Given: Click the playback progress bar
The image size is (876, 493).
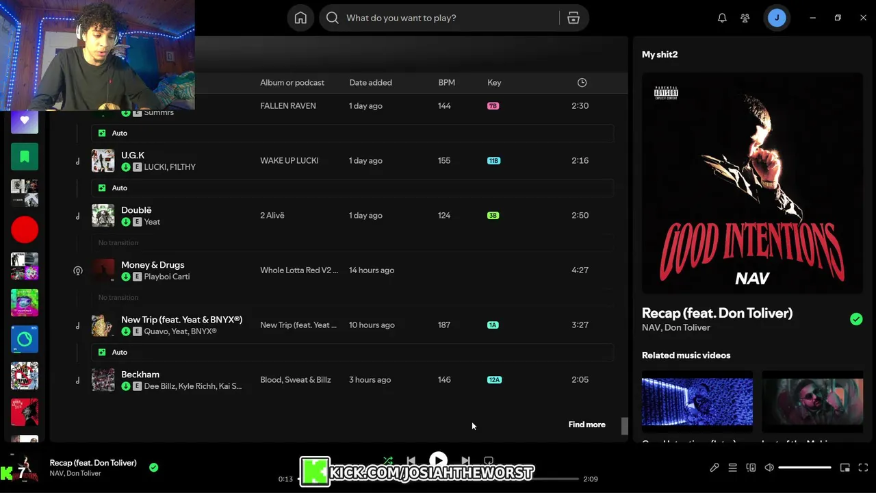Looking at the screenshot, I should click(438, 479).
